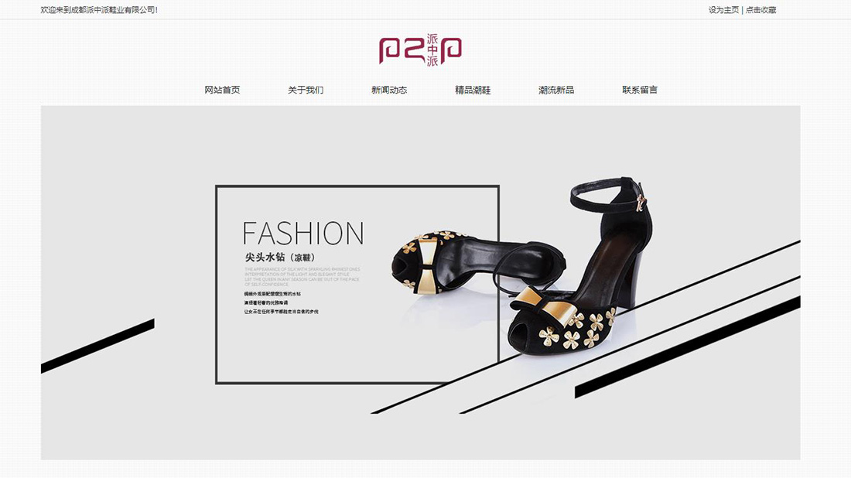The image size is (851, 478).
Task: Visit the 联系留言 page
Action: 640,90
